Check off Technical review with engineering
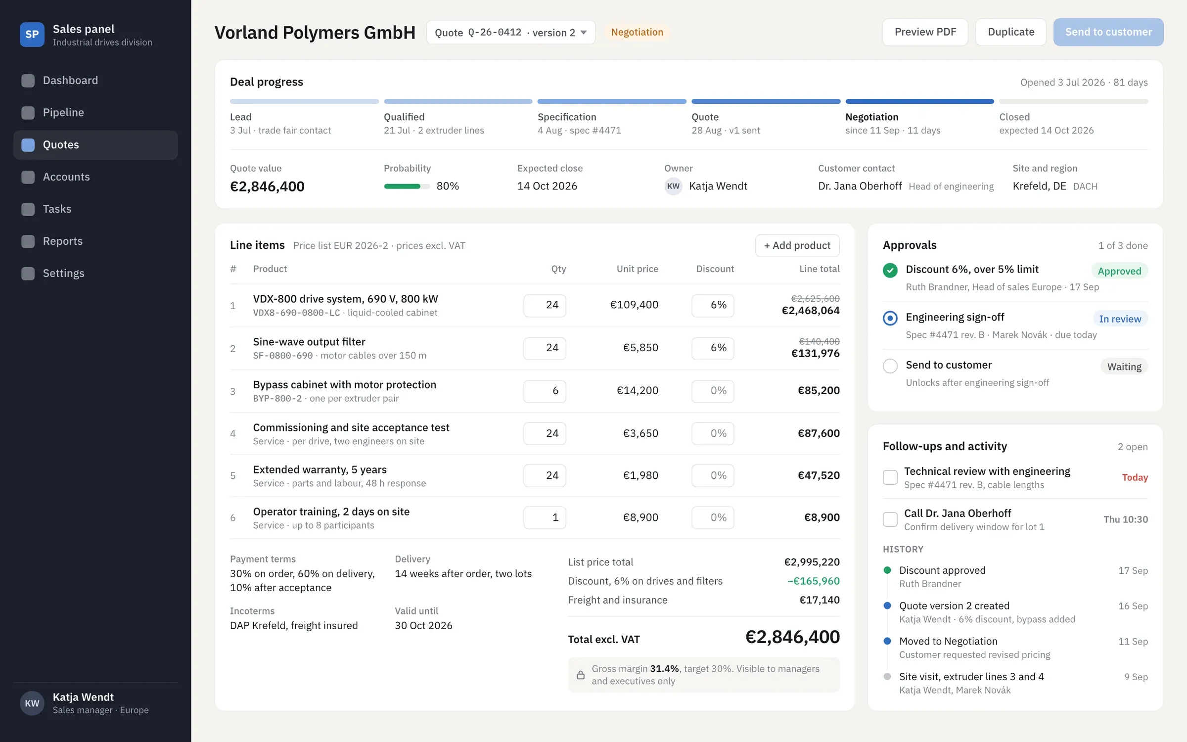 coord(890,477)
